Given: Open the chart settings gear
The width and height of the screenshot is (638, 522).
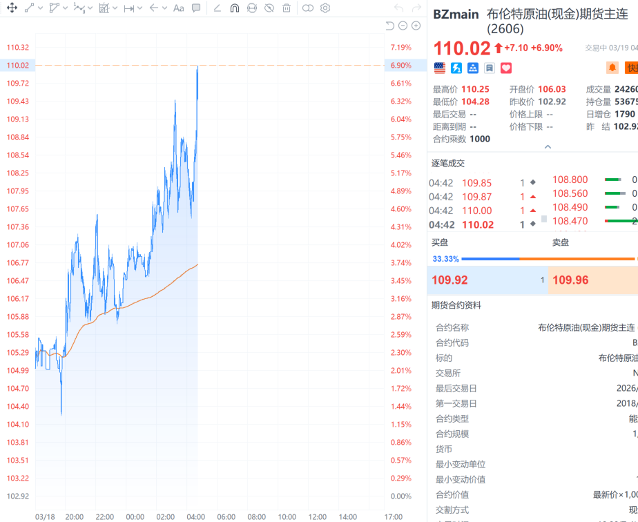Looking at the screenshot, I should pos(325,8).
